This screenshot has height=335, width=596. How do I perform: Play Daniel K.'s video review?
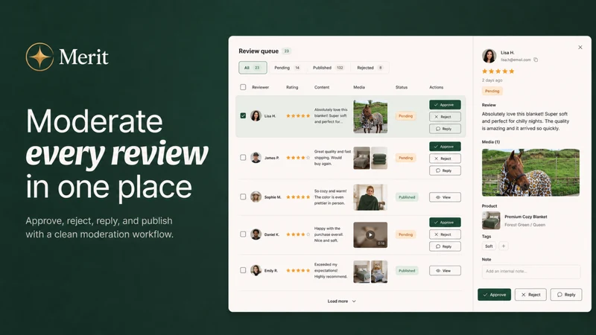coord(370,234)
